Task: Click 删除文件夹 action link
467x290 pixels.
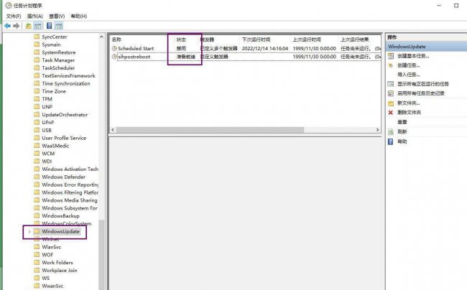Action: pos(410,113)
